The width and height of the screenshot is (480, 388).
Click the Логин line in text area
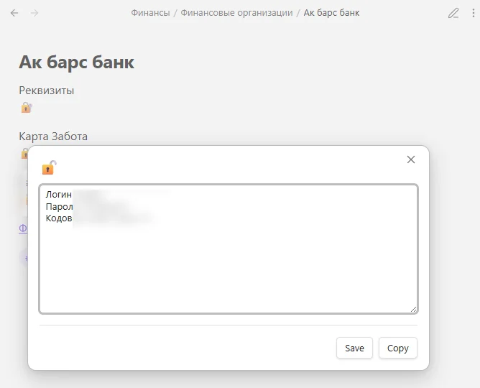coord(59,194)
